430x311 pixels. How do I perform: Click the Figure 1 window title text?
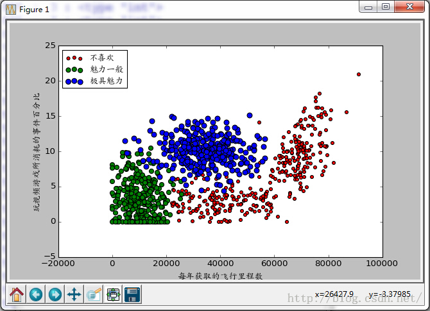pos(34,10)
